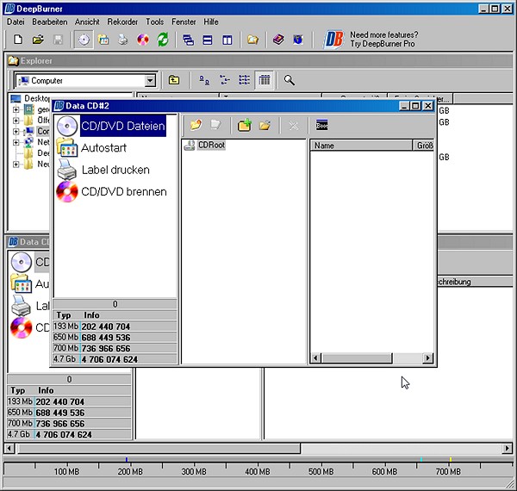
Task: Click the 200 MB mark on size ruler
Action: [x=130, y=471]
